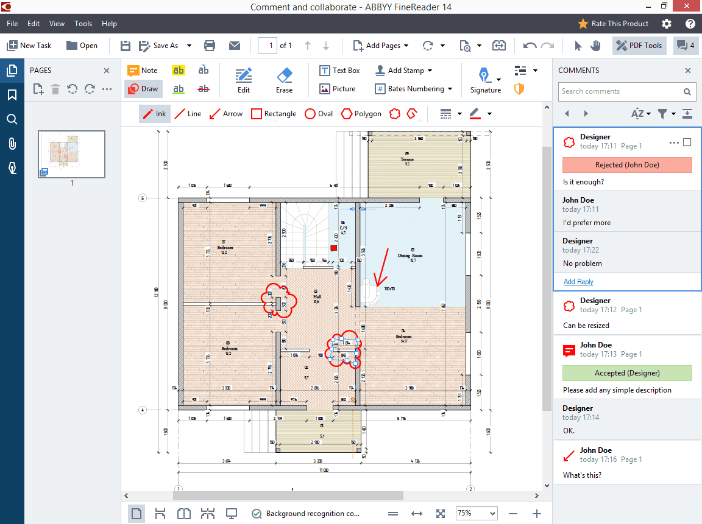The width and height of the screenshot is (702, 524).
Task: Toggle the Draw toolbar button
Action: click(143, 88)
